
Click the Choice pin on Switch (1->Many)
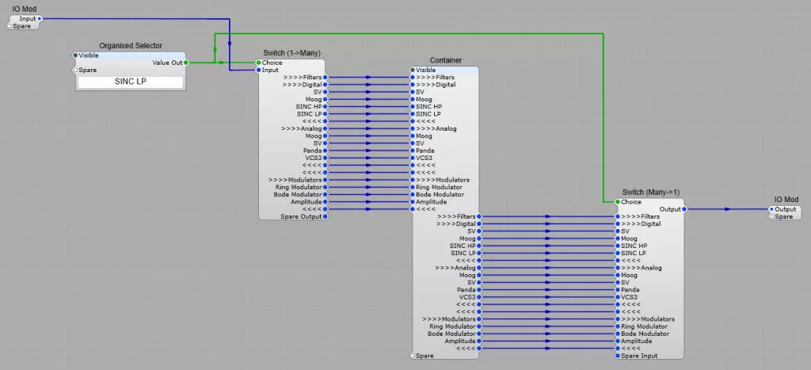(x=259, y=63)
